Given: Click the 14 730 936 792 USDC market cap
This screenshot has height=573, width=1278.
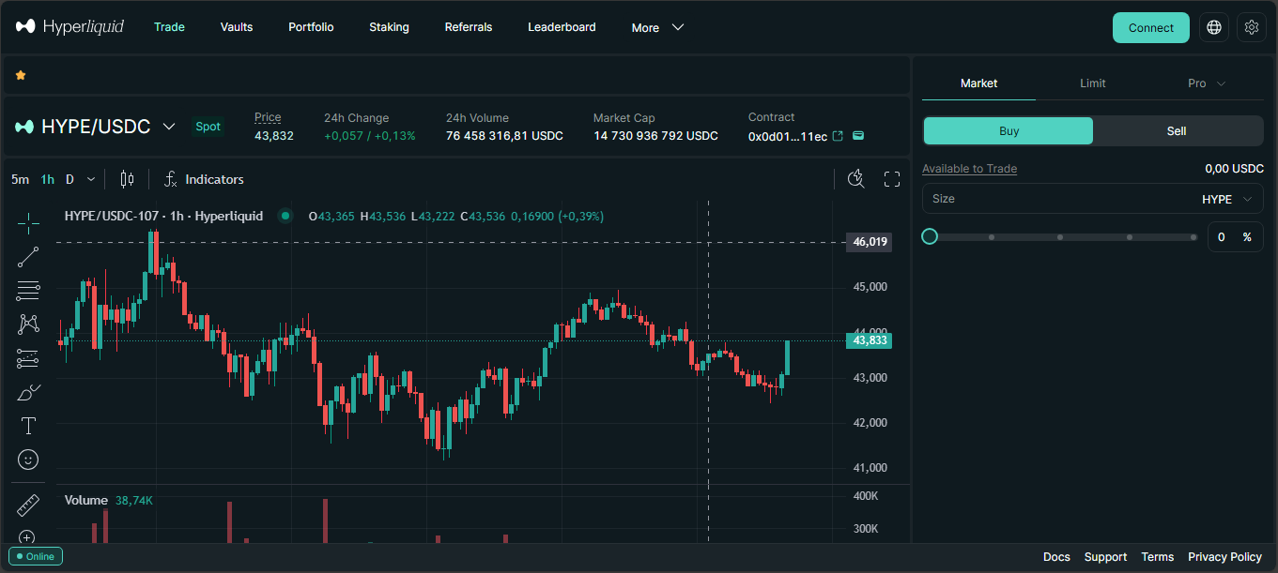Looking at the screenshot, I should point(655,136).
